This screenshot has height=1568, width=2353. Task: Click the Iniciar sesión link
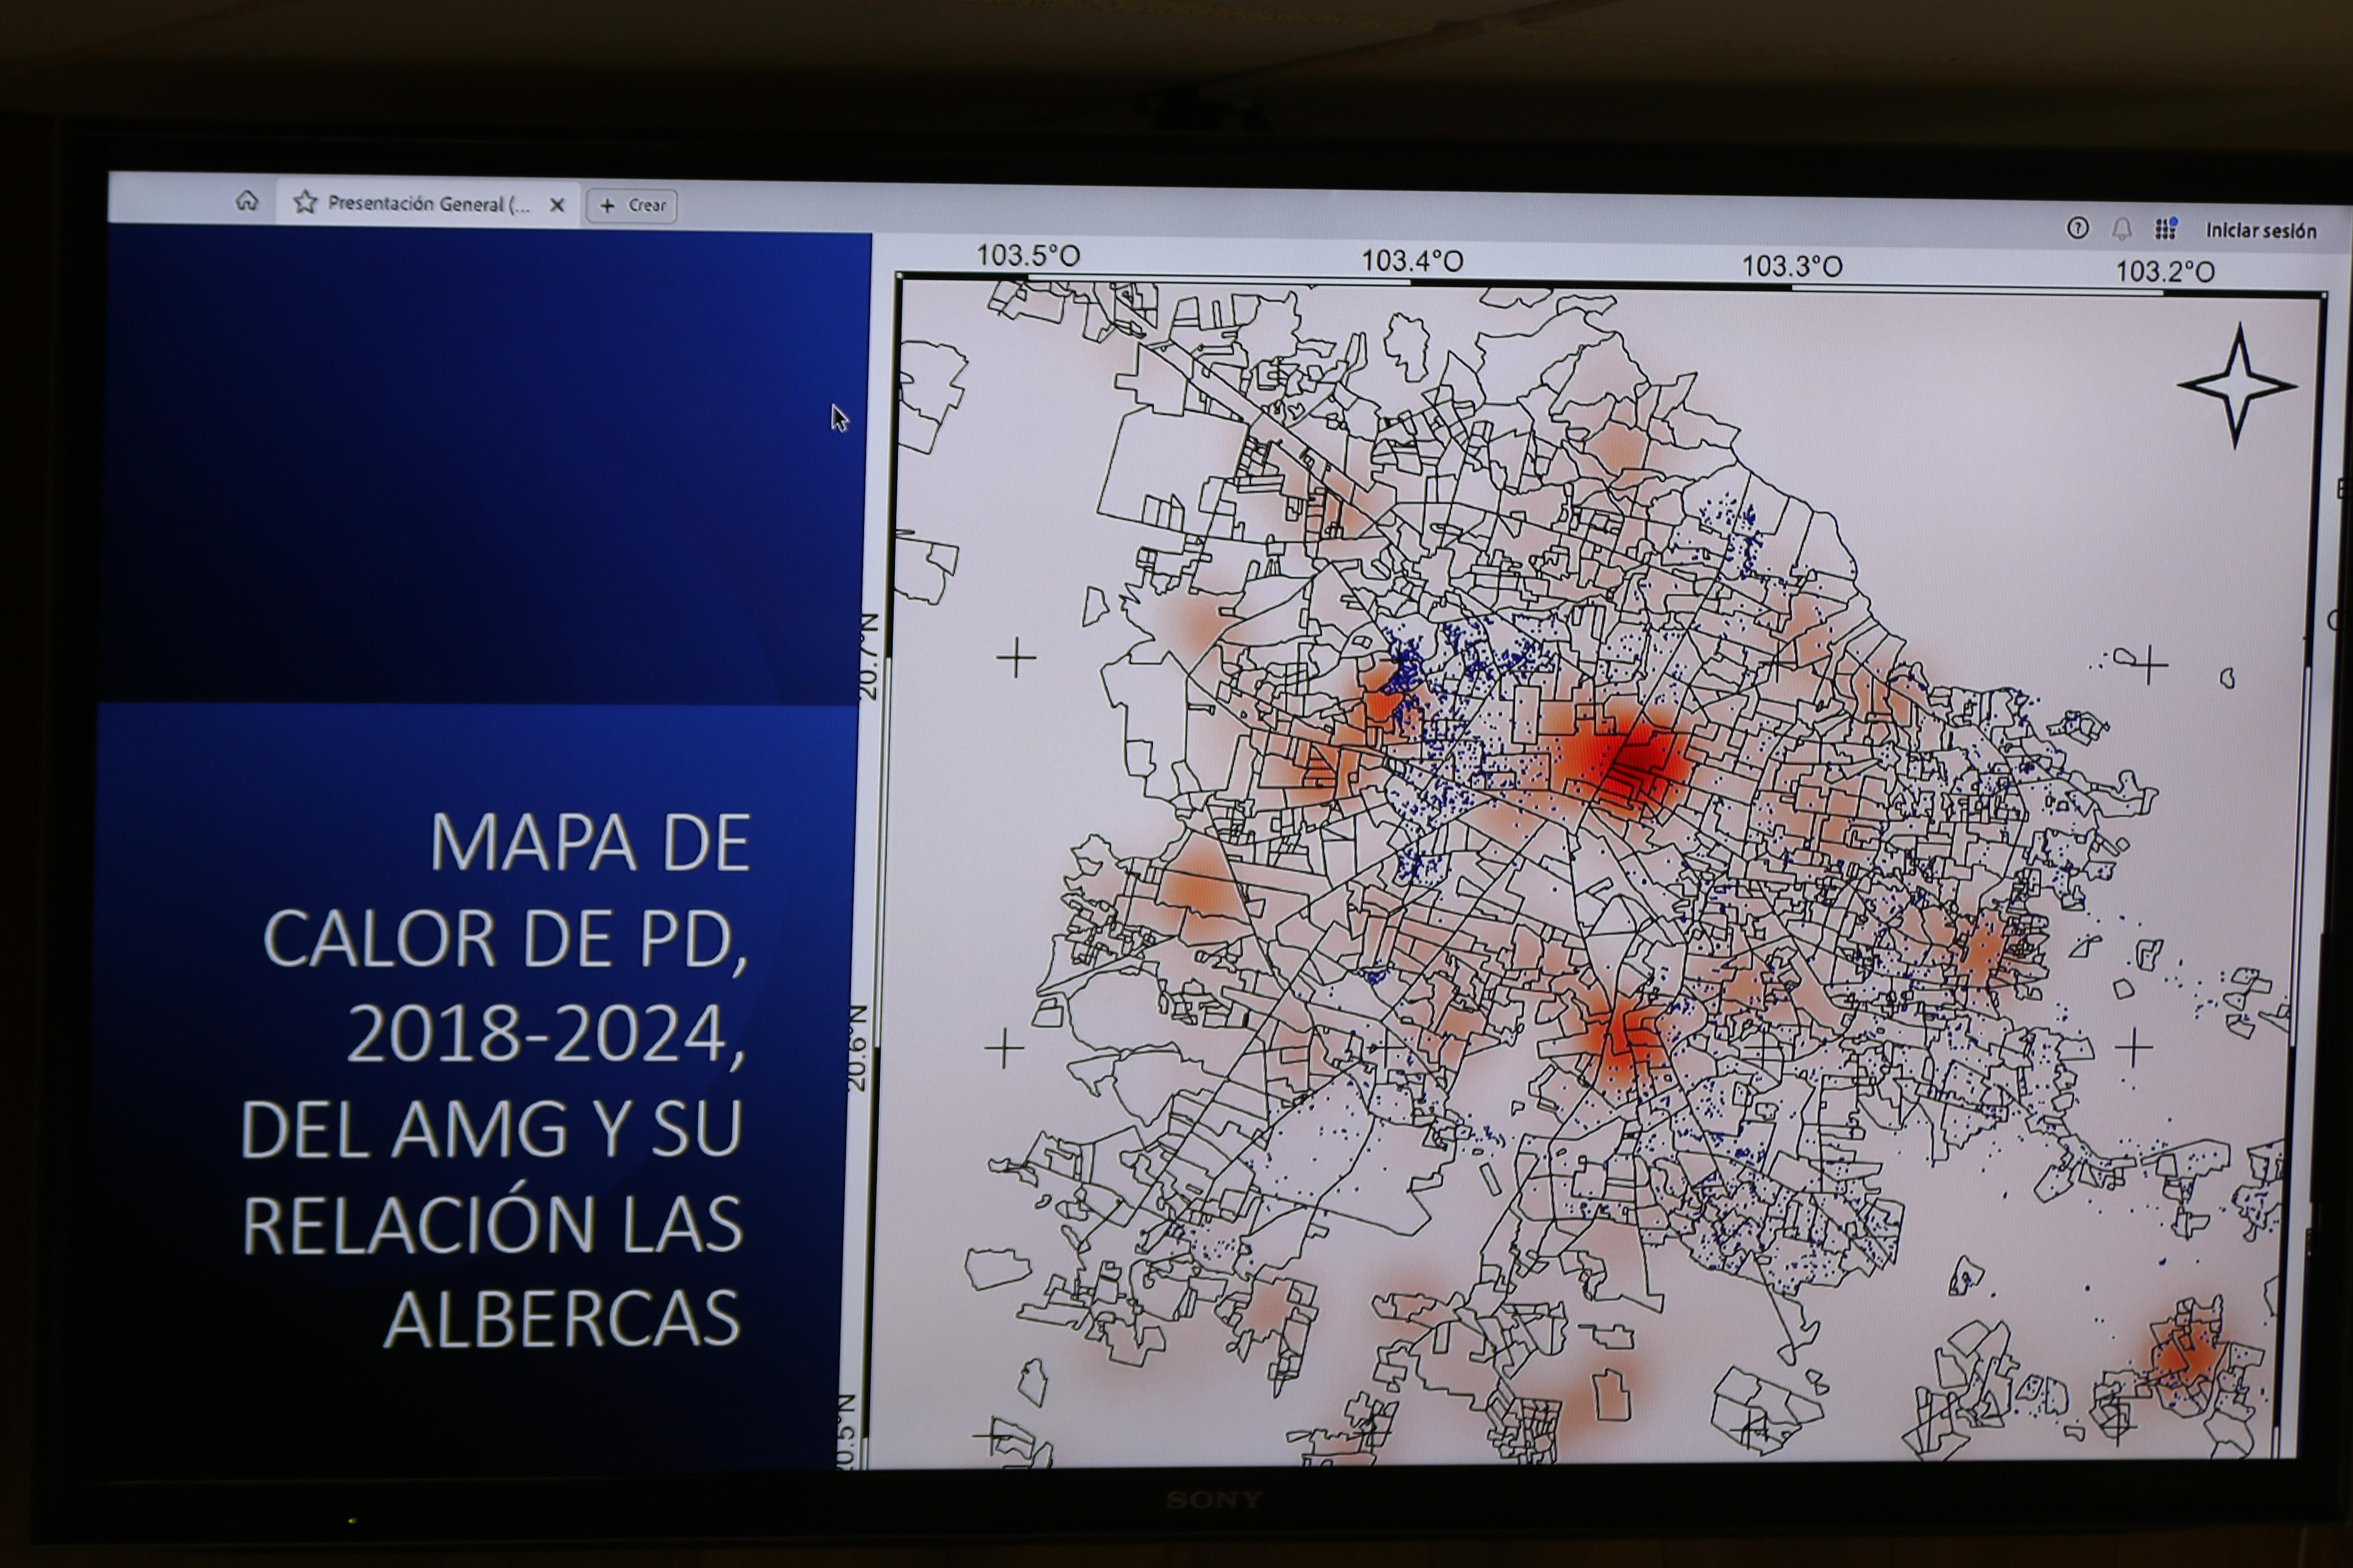click(2261, 231)
